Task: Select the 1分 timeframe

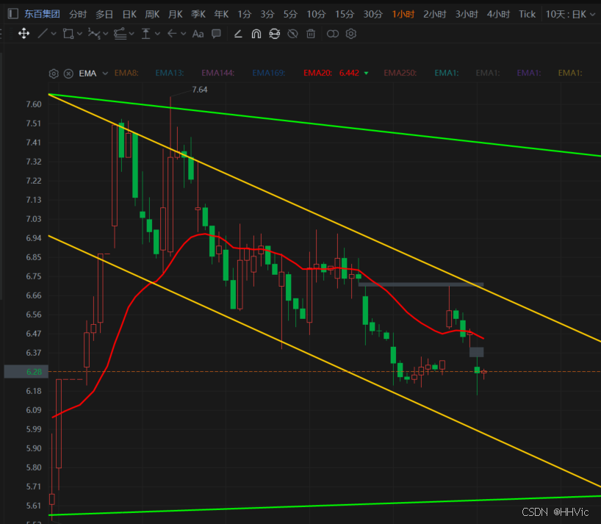Action: tap(244, 15)
